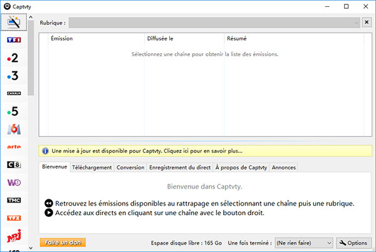Image resolution: width=376 pixels, height=252 pixels.
Task: Sort by the Émission column header
Action: click(x=97, y=38)
